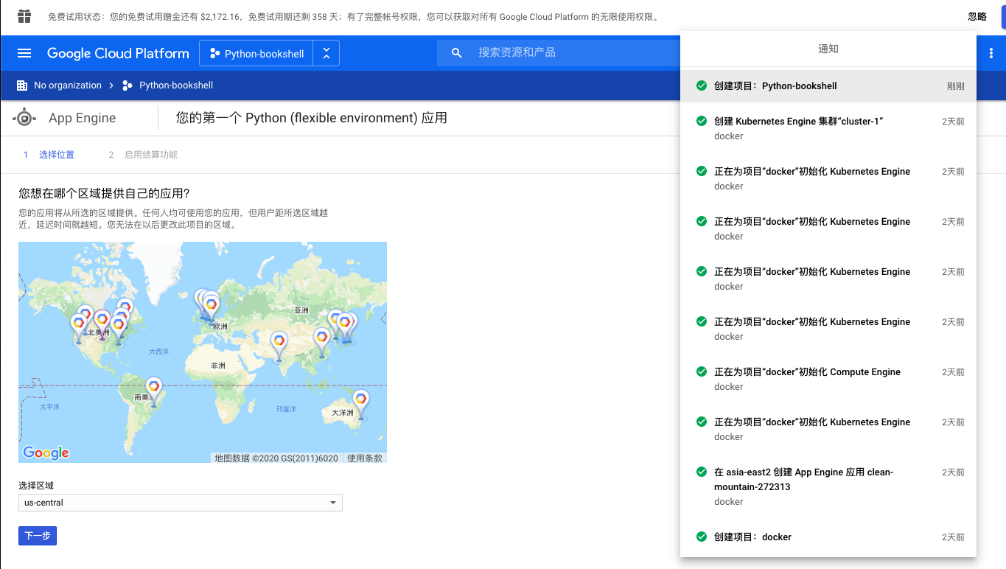This screenshot has height=569, width=1006.
Task: Click the expand arrows next to project selector
Action: pyautogui.click(x=326, y=53)
